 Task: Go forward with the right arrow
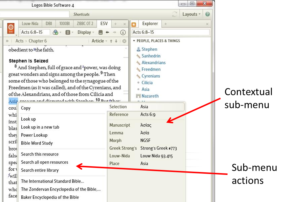click(115, 32)
